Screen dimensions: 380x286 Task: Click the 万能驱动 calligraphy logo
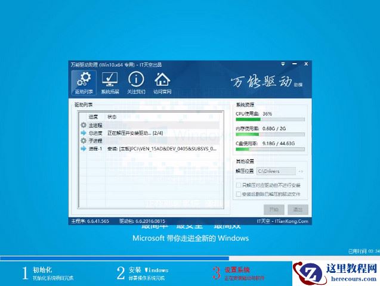(262, 82)
